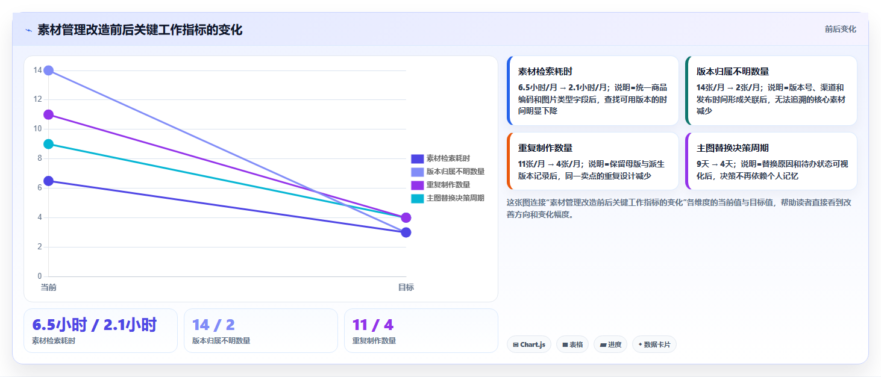Click the 素材检索耗时 card heading
Viewport: 881px width, 377px height.
(x=545, y=71)
